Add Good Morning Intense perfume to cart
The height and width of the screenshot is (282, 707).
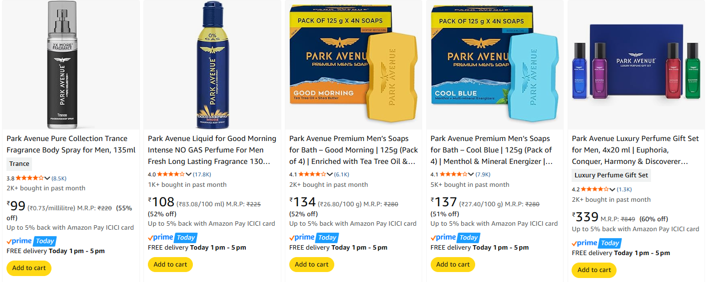coord(170,265)
